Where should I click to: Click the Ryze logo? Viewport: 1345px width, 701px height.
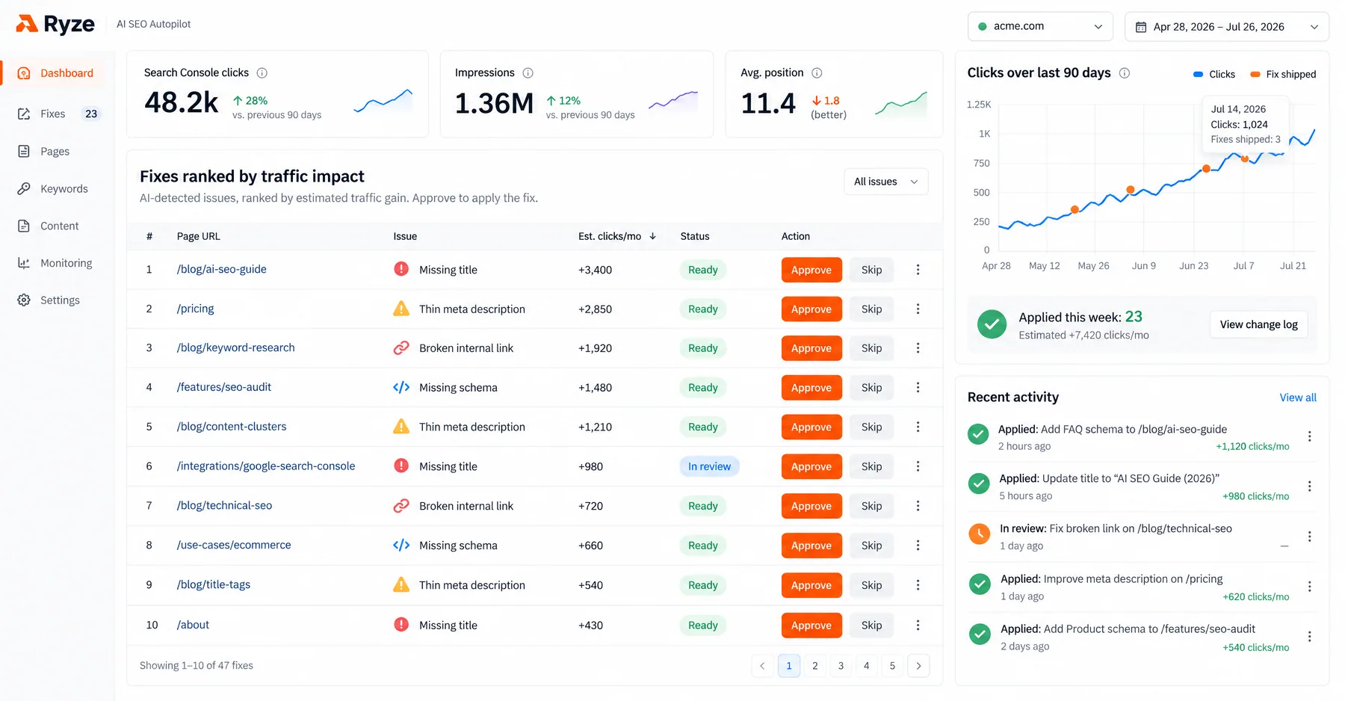coord(55,24)
